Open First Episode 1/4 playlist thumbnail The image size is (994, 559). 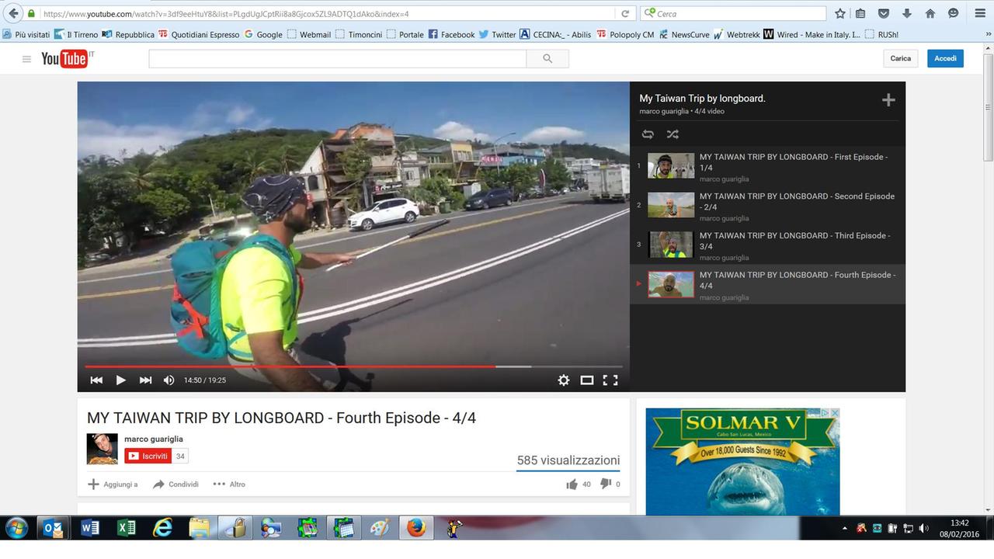coord(671,165)
